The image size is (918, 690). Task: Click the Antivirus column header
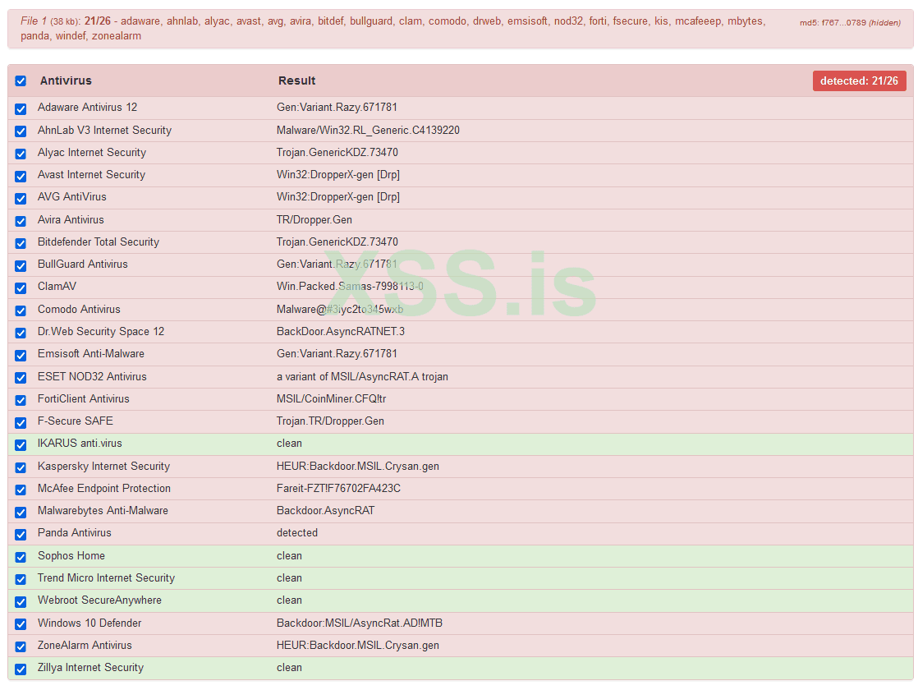click(66, 80)
